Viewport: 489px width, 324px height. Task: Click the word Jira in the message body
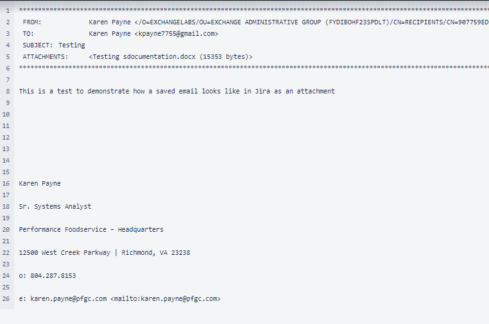[262, 91]
